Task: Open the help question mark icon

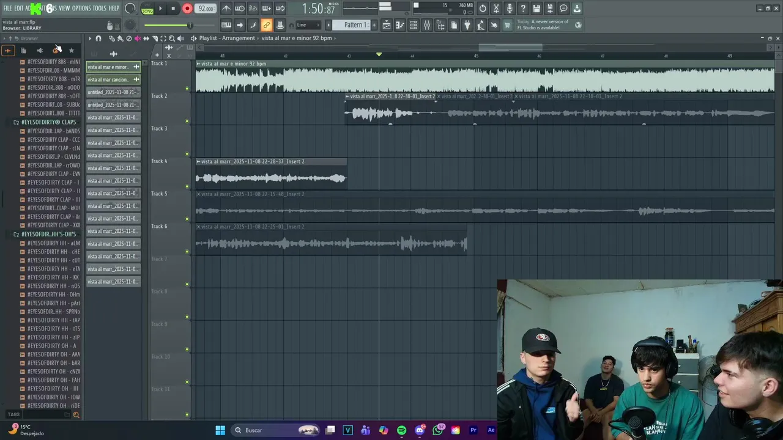Action: [x=523, y=9]
